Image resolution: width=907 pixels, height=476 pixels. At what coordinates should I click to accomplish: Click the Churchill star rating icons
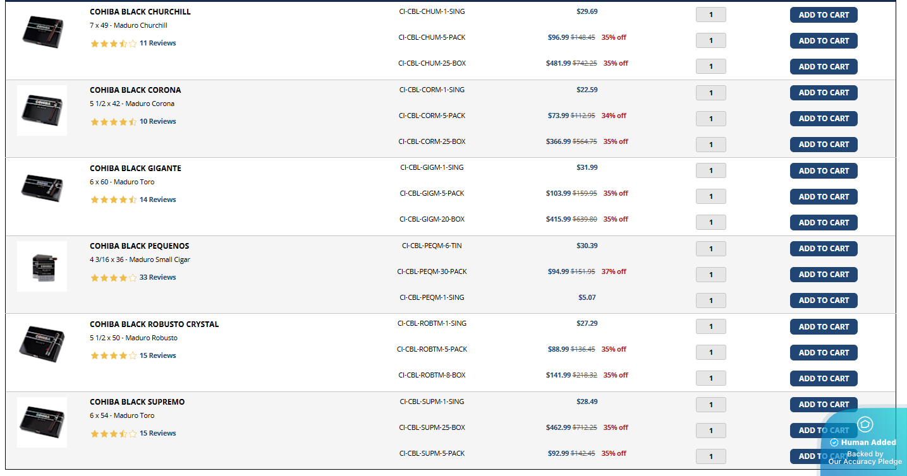[x=113, y=44]
